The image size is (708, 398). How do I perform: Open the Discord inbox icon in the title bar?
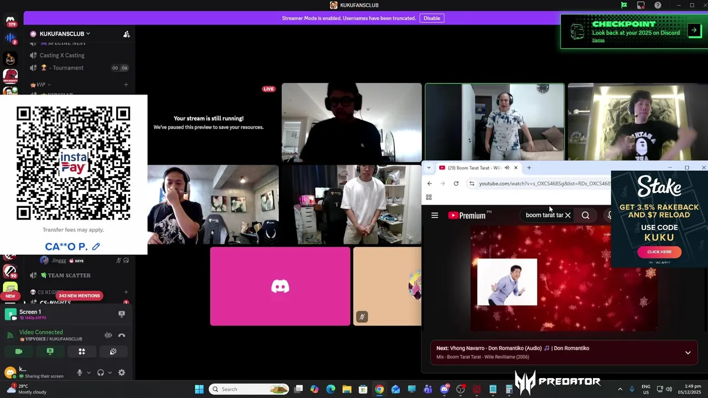click(641, 5)
